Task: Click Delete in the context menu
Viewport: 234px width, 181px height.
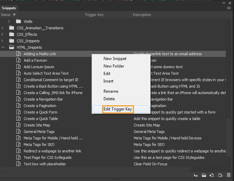Action: [x=109, y=99]
